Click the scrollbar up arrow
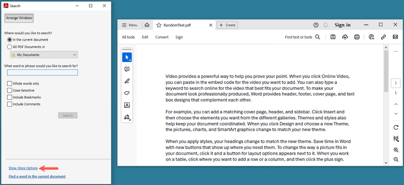The height and width of the screenshot is (185, 404). click(386, 48)
